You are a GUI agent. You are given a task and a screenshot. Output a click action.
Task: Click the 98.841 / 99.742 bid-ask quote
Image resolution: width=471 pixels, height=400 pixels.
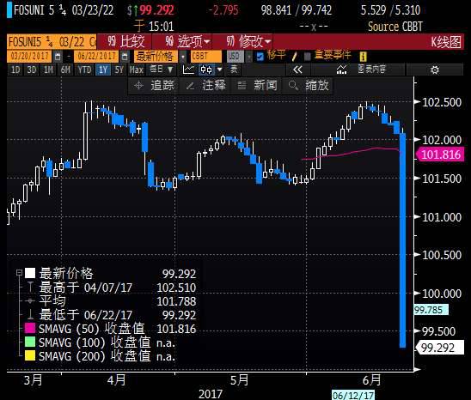pos(297,10)
